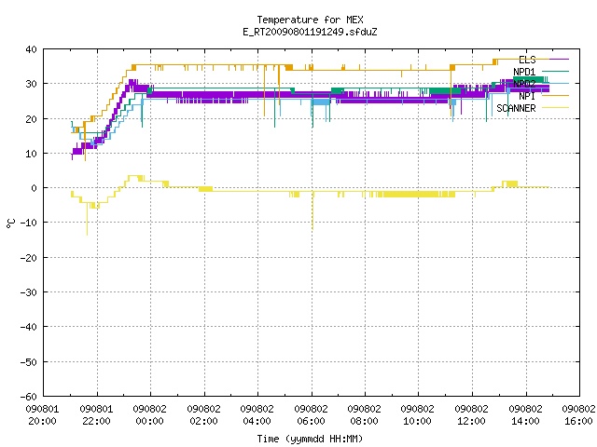Click the chart title 'Temperature for MEX'
The width and height of the screenshot is (597, 447).
click(x=310, y=20)
